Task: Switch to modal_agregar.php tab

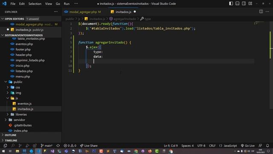Action: click(x=83, y=12)
